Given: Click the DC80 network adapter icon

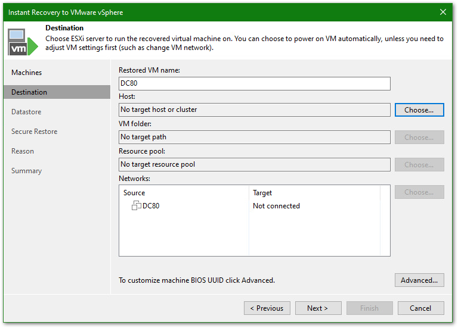Looking at the screenshot, I should pyautogui.click(x=136, y=206).
